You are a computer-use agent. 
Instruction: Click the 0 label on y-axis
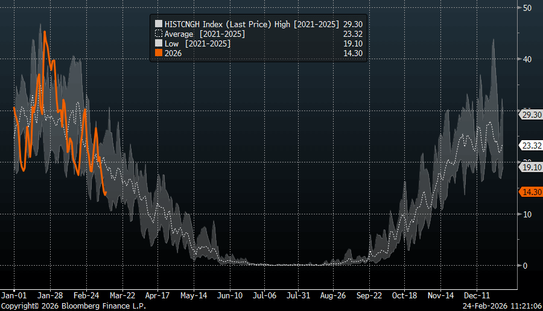pyautogui.click(x=525, y=265)
